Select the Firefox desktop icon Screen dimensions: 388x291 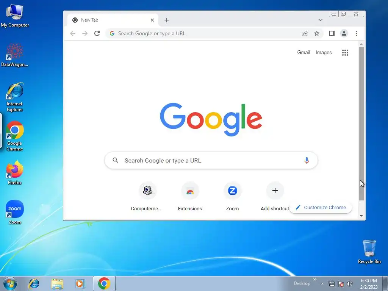(x=15, y=173)
